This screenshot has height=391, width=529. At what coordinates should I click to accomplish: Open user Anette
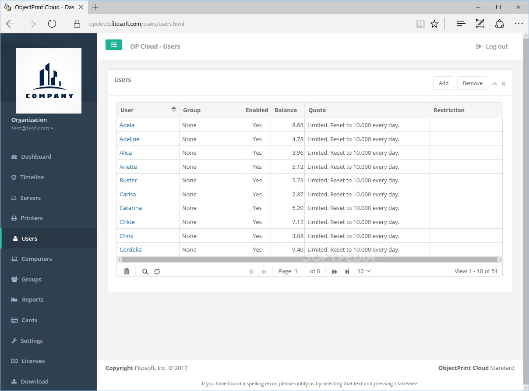[128, 167]
